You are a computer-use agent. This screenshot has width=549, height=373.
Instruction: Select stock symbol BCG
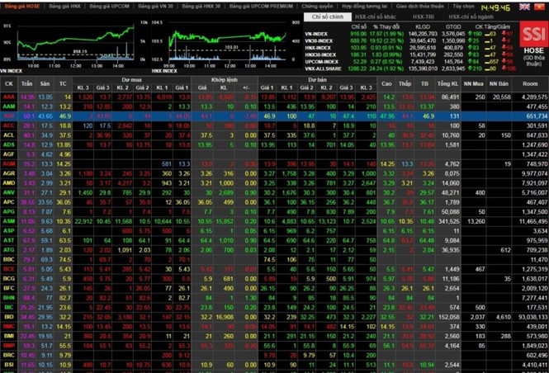pos(9,279)
